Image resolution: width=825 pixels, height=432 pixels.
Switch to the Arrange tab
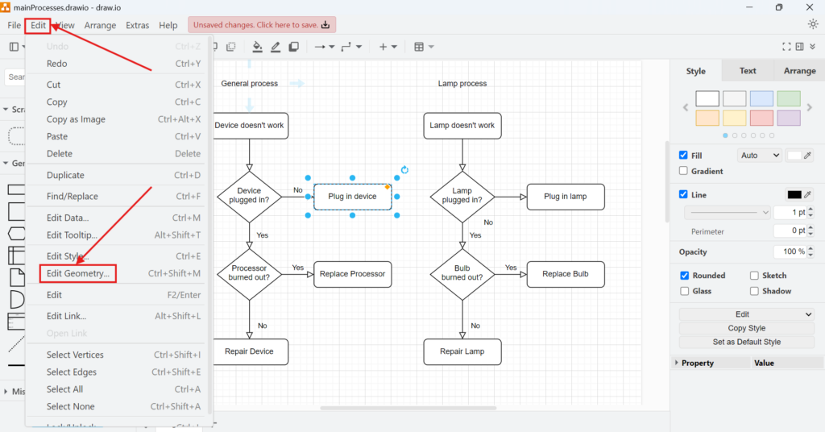point(799,71)
